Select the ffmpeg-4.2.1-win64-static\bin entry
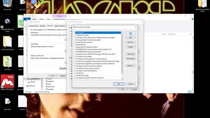 pos(98,59)
